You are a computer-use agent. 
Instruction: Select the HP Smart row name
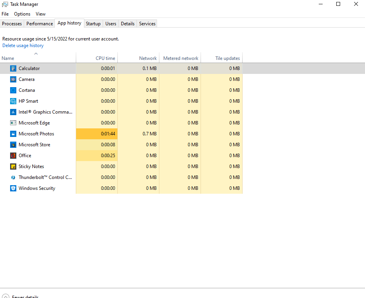click(28, 101)
